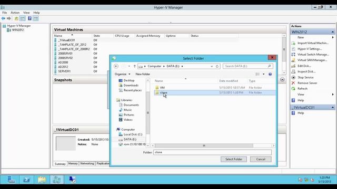This screenshot has width=337, height=189.
Task: Collapse the Snapshots pane with round button
Action: pyautogui.click(x=282, y=80)
